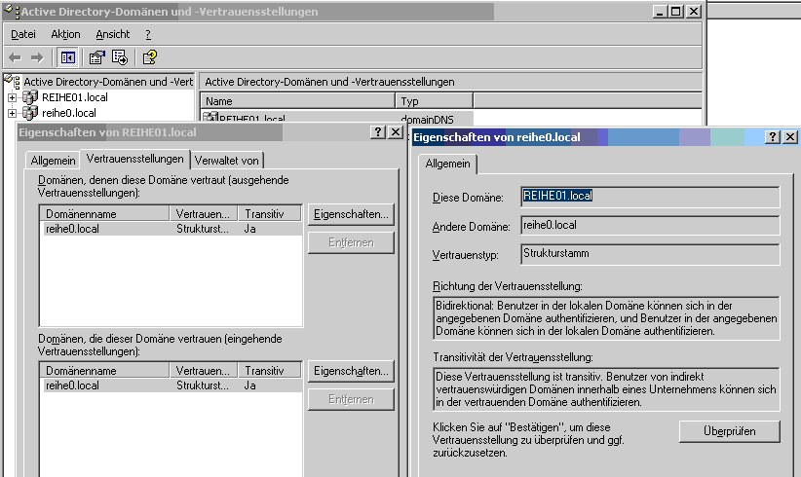Click Domänenname column header in incoming list
This screenshot has width=801, height=477.
[x=104, y=370]
